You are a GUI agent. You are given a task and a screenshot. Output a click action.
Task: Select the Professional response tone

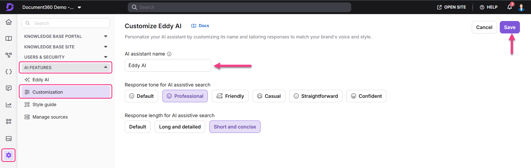185,96
